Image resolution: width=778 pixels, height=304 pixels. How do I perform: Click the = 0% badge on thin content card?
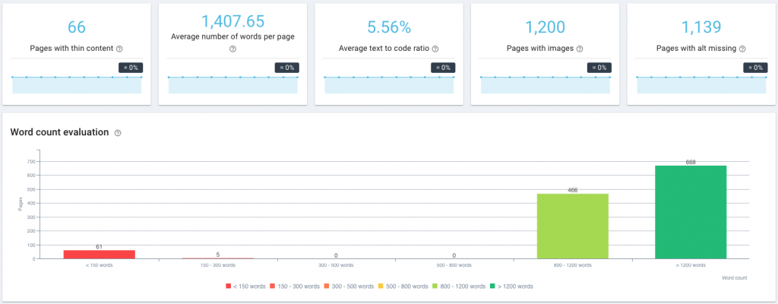(x=131, y=68)
